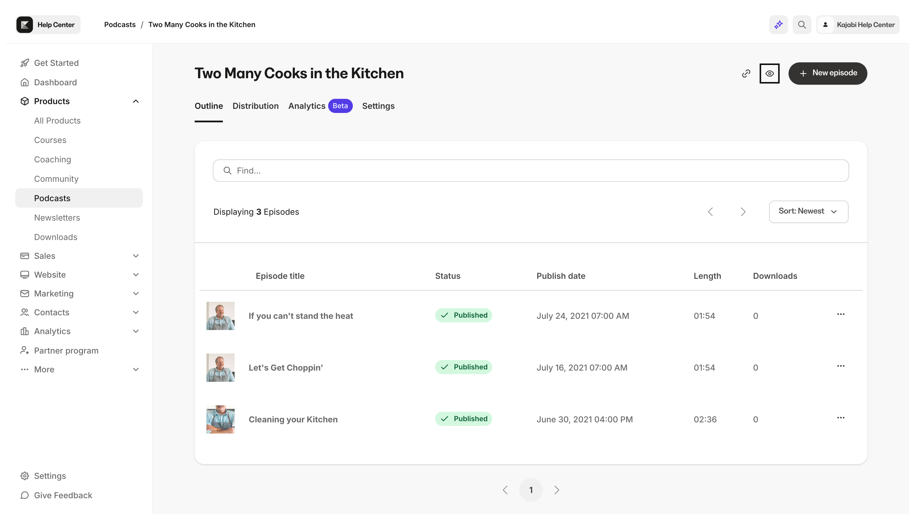Open Cleaning your Kitchen episode thumbnail
Screen dimensions: 915x520
click(x=220, y=420)
